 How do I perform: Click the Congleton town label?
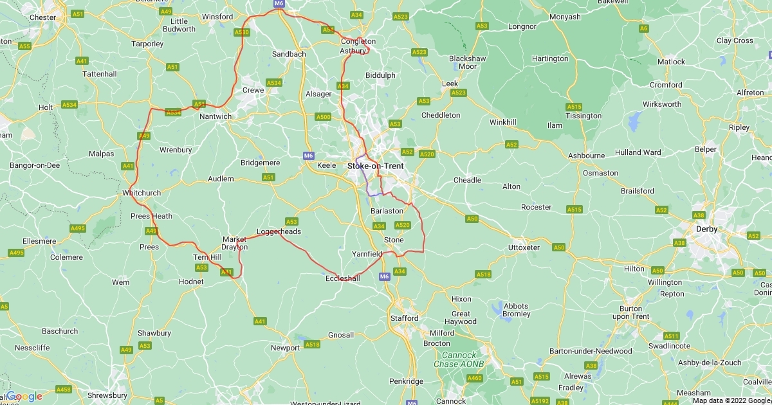(x=358, y=41)
